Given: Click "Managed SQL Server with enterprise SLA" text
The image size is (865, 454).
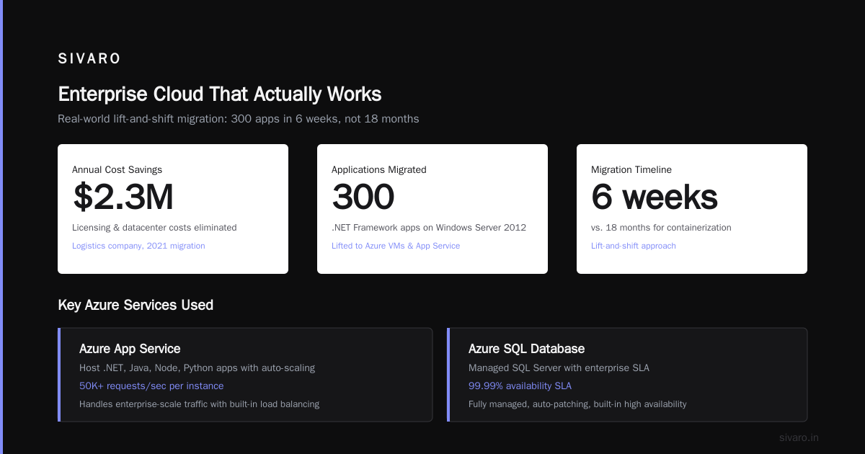Looking at the screenshot, I should point(559,368).
